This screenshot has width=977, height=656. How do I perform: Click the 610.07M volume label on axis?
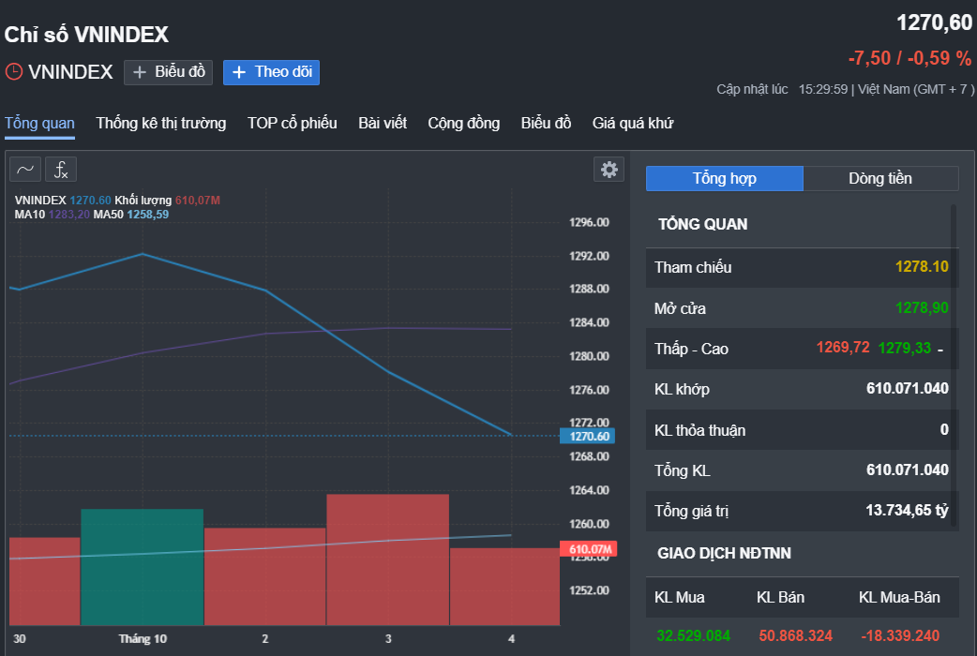(x=588, y=549)
